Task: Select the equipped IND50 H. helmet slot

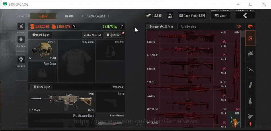Action: (42, 50)
